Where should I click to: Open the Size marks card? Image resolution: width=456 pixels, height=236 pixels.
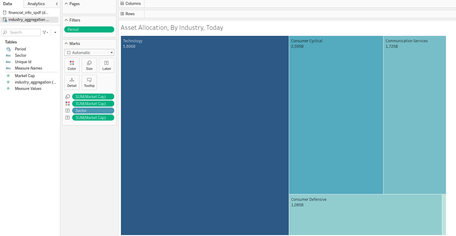(x=89, y=65)
